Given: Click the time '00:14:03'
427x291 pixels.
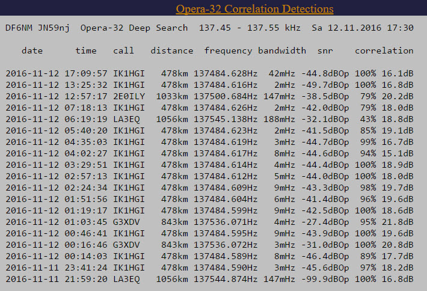Looking at the screenshot, I should point(86,256).
